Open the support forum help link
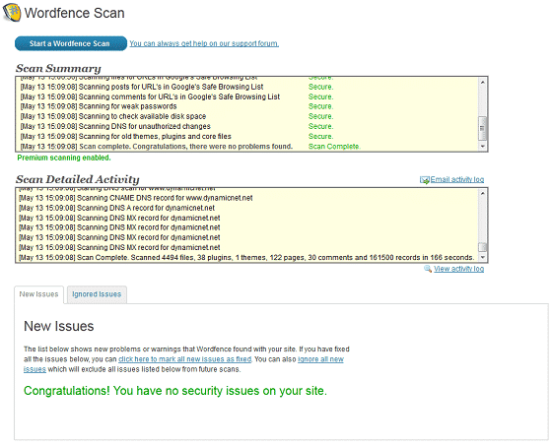Image resolution: width=552 pixels, height=445 pixels. 204,43
